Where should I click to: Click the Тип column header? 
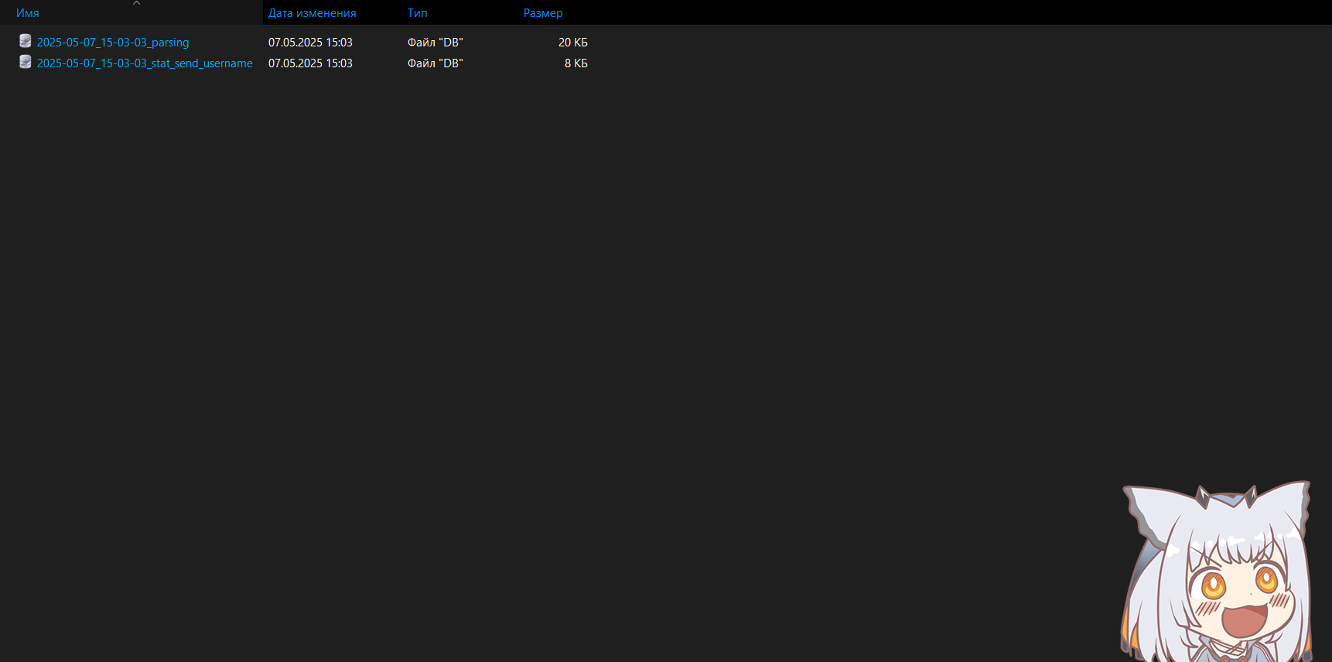[417, 13]
